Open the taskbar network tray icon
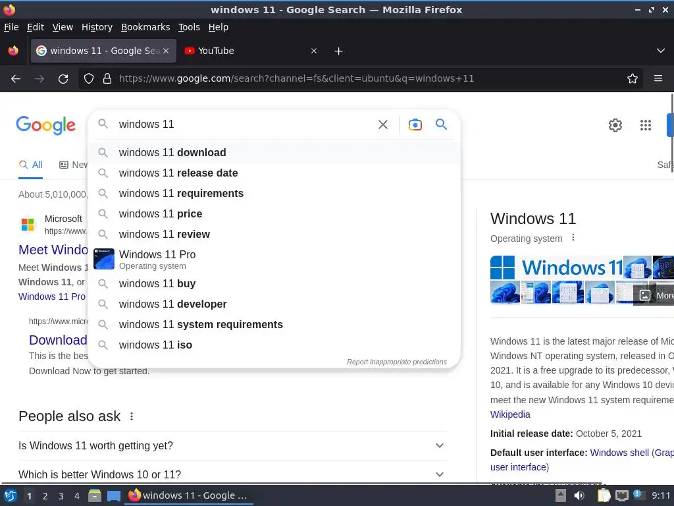Image resolution: width=674 pixels, height=506 pixels. coord(621,495)
